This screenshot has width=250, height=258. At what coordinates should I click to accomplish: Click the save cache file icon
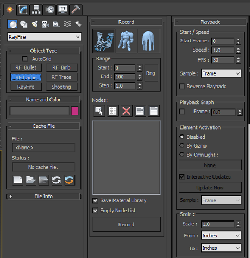click(43, 180)
